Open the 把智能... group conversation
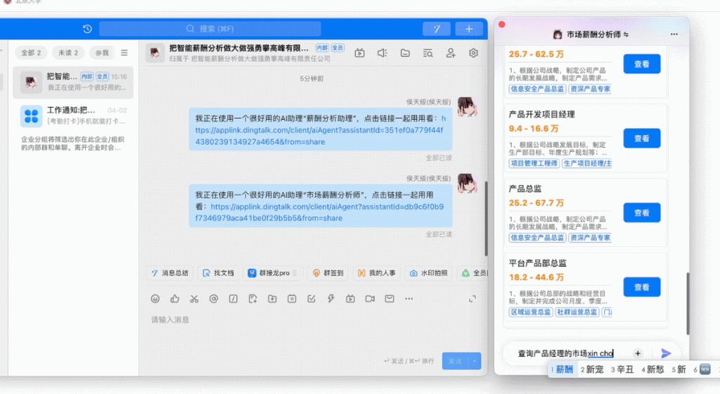The width and height of the screenshot is (720, 394). 73,82
